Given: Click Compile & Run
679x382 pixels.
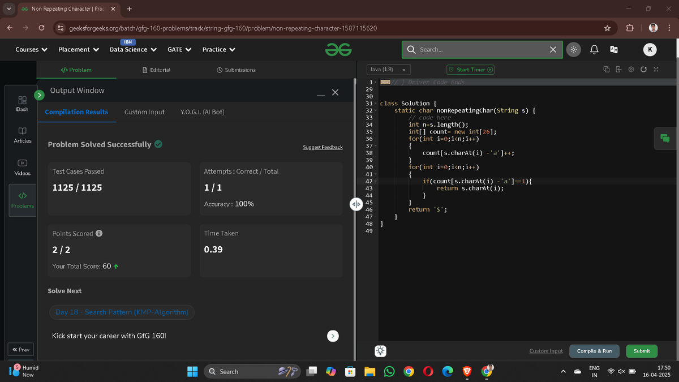Looking at the screenshot, I should (594, 351).
